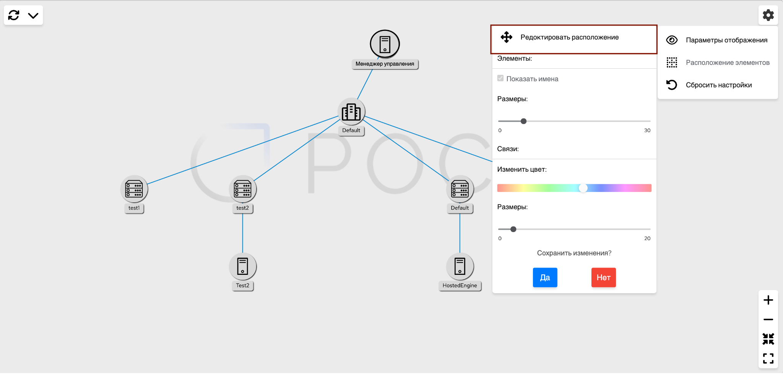The width and height of the screenshot is (783, 376).
Task: Open Параметры отображения menu item
Action: click(726, 40)
